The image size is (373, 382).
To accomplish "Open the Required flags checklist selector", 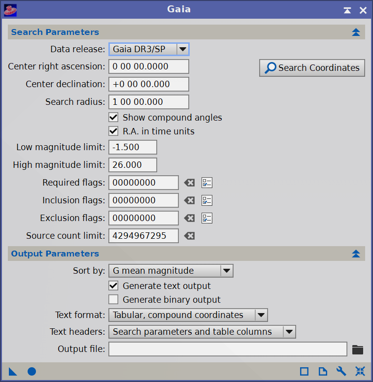I will tap(207, 183).
